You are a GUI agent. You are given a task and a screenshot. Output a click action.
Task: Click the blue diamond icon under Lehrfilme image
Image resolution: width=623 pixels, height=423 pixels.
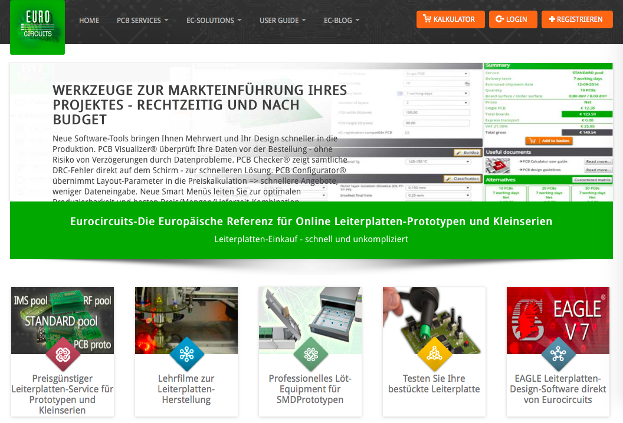point(187,354)
